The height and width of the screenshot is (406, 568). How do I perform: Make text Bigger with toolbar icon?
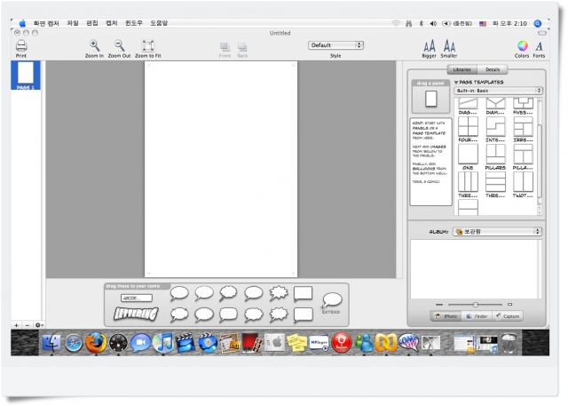(430, 46)
